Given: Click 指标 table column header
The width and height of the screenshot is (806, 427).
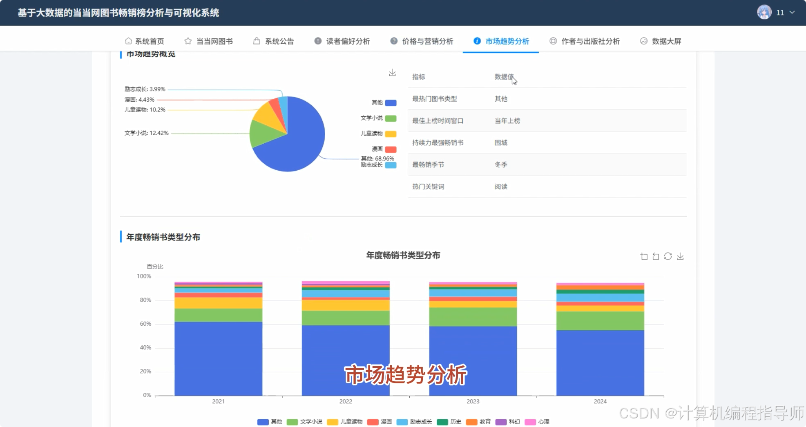Looking at the screenshot, I should (419, 77).
